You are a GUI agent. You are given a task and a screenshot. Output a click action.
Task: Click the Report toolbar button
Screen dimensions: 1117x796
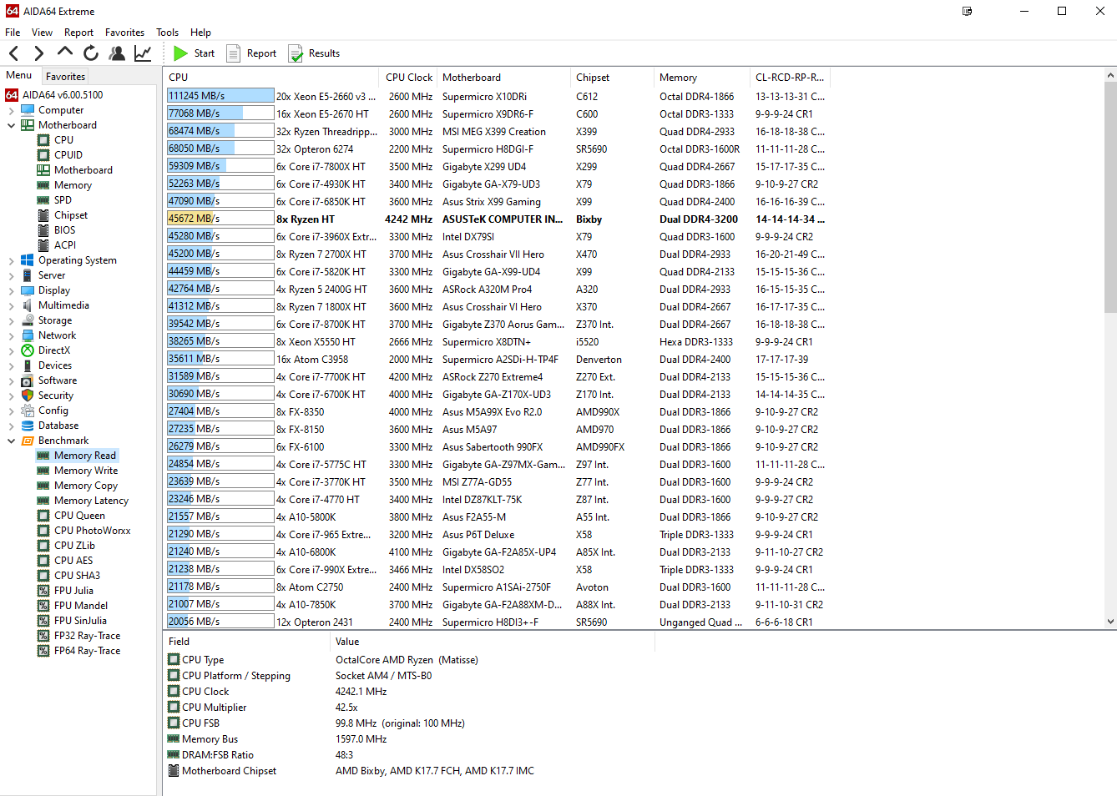(251, 53)
